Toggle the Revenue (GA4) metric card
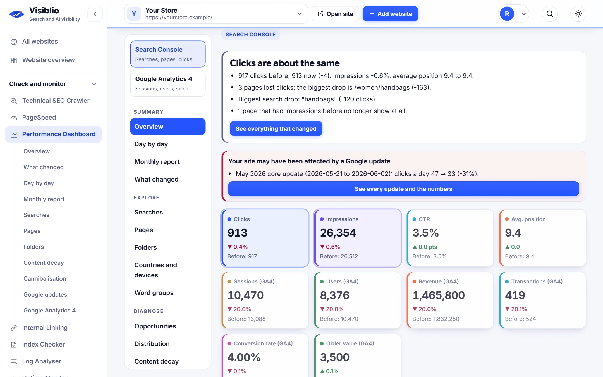Viewport: 603px width, 377px height. [450, 300]
